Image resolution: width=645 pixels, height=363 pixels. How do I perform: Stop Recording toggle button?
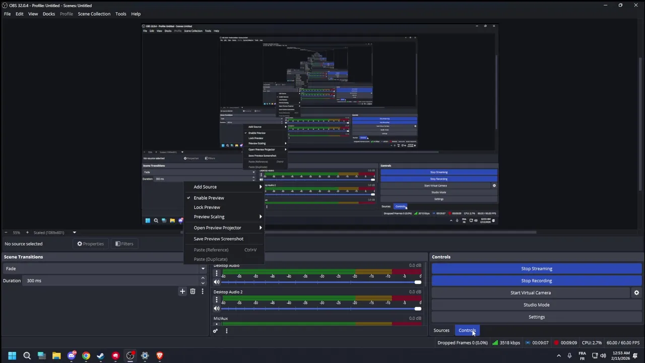point(536,281)
